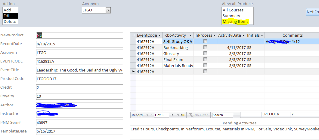Screen dimensions: 319x140
Task: Click the LPCOD16 cell
Action: pos(275,114)
